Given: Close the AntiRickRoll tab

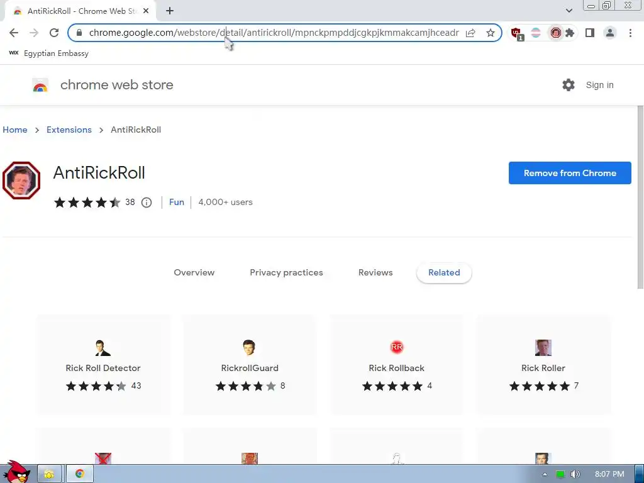Looking at the screenshot, I should (146, 11).
